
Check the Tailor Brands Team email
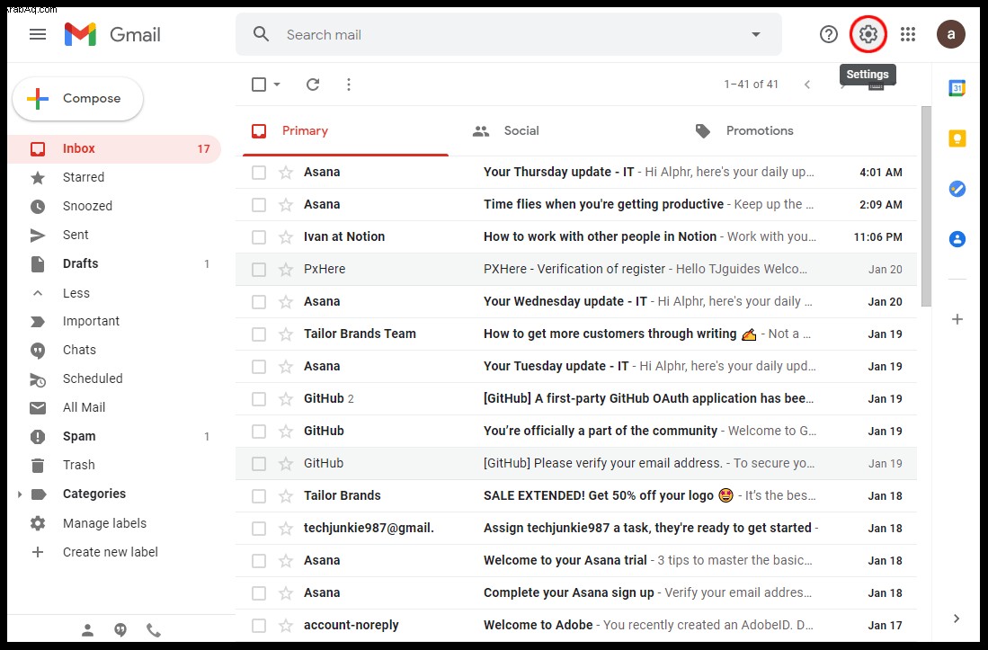[x=258, y=334]
